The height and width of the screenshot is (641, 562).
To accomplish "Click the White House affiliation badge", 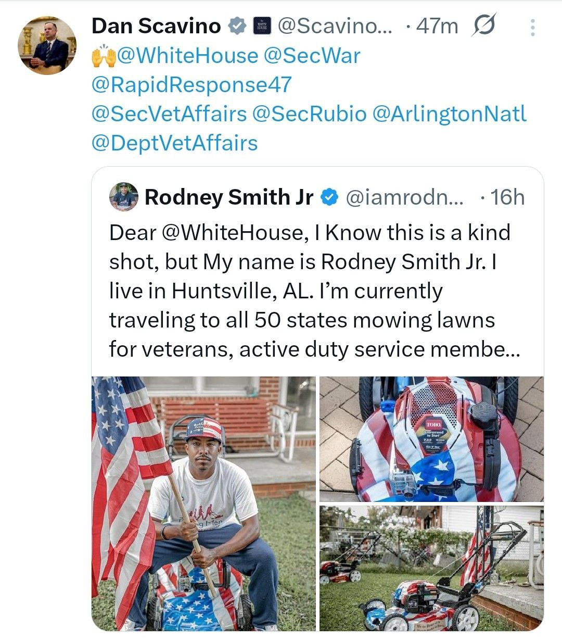I will coord(262,26).
